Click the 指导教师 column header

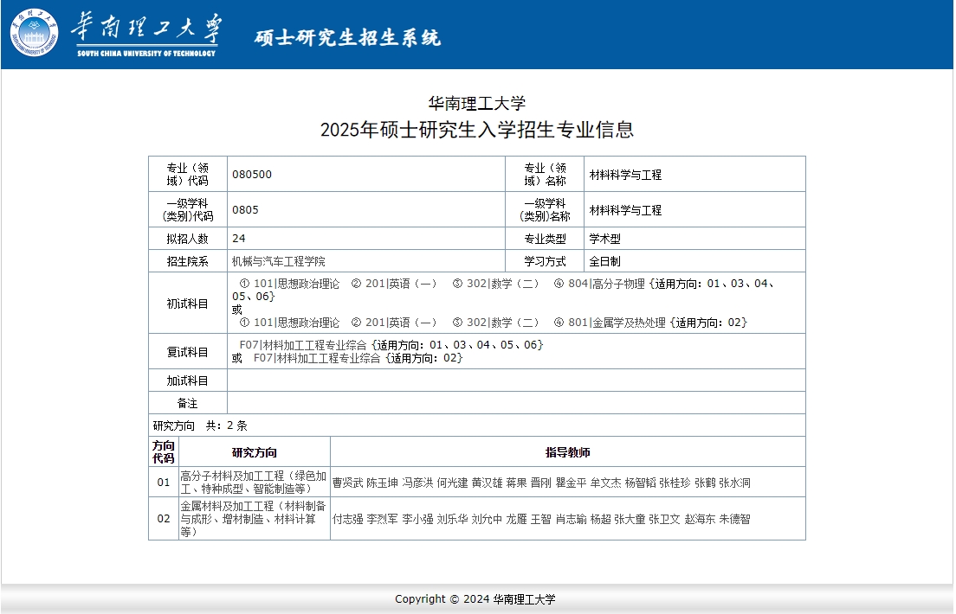click(x=568, y=452)
